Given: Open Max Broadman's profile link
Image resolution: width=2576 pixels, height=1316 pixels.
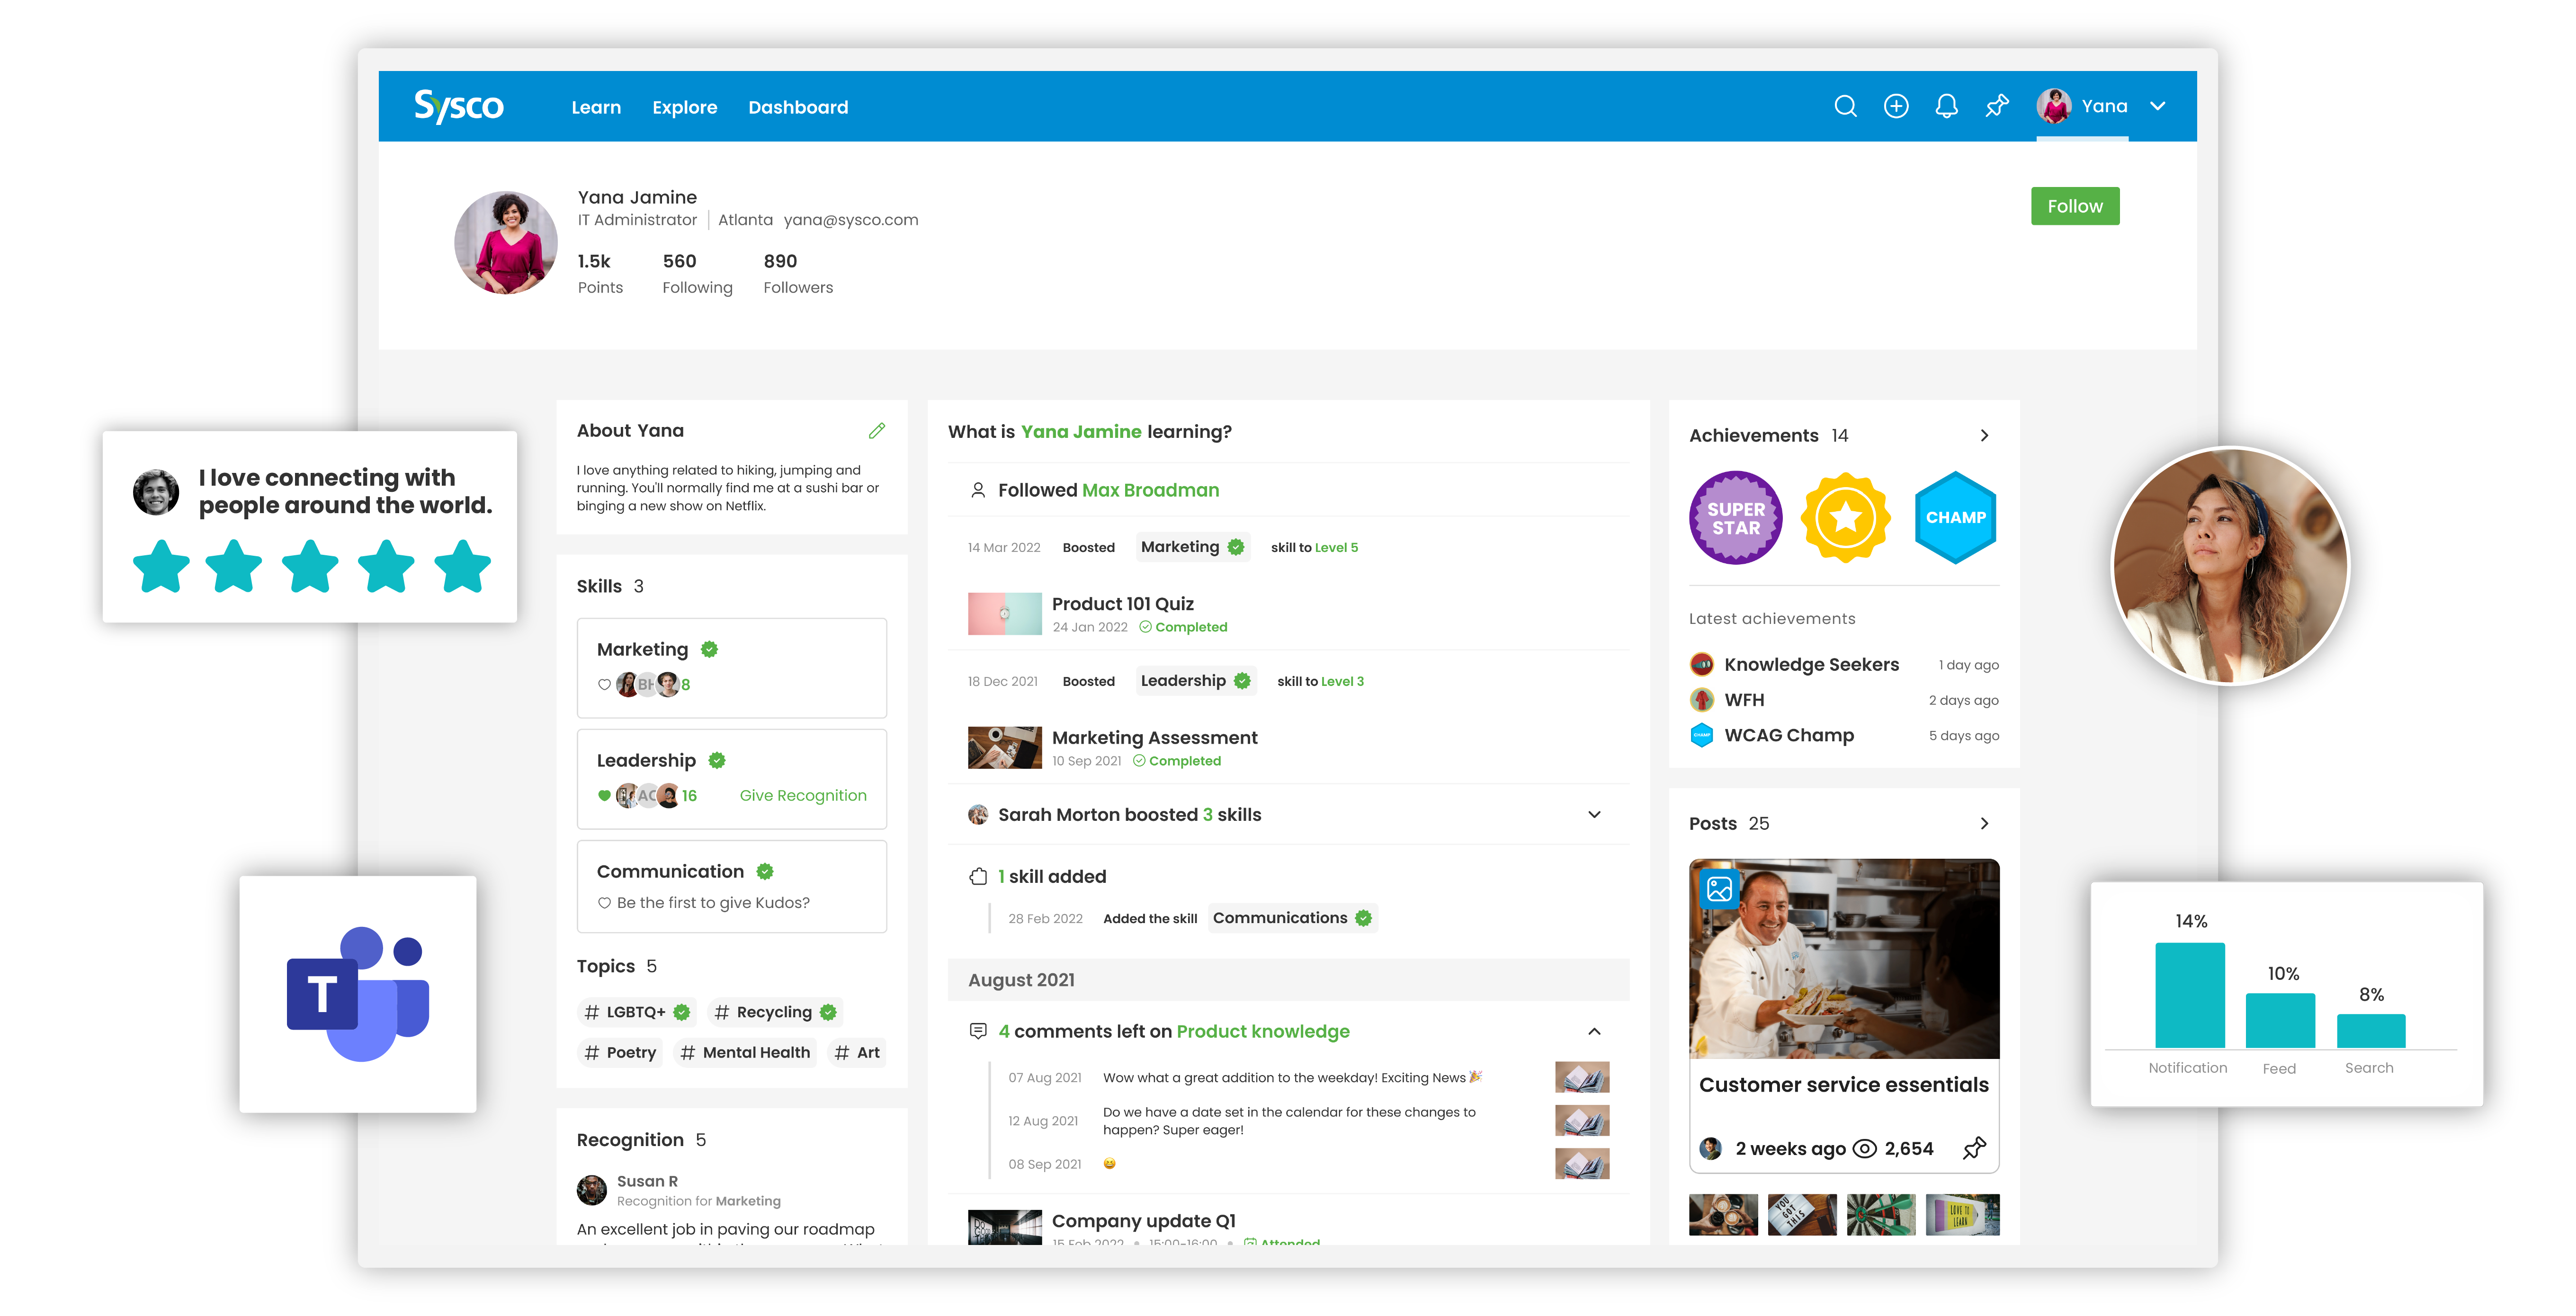Looking at the screenshot, I should [1150, 490].
